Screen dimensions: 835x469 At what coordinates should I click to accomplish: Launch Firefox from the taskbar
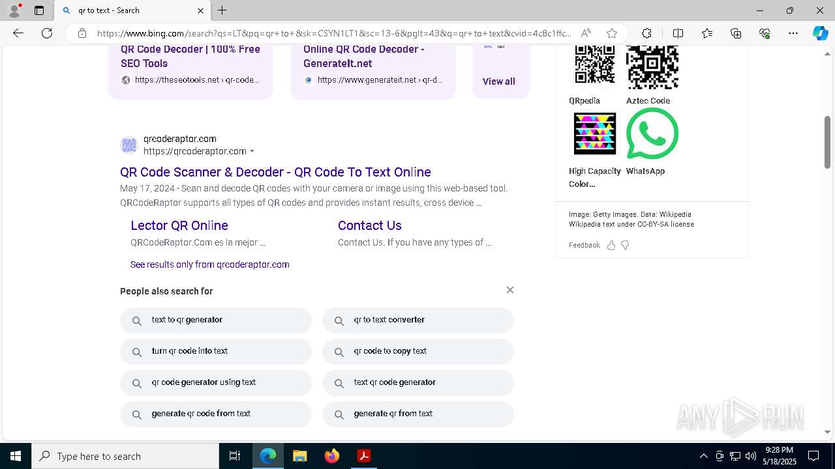(x=332, y=456)
